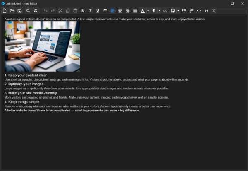This screenshot has height=171, width=248.
Task: Place cursor in the intro paragraph 'A well-designed website'
Action: (x=105, y=19)
